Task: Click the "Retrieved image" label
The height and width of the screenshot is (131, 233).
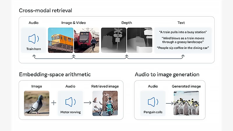Action: [105, 86]
